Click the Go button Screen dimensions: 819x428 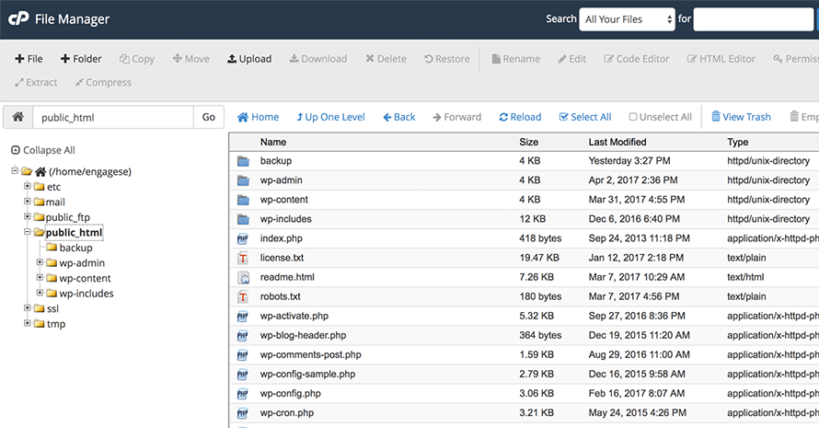click(x=208, y=117)
